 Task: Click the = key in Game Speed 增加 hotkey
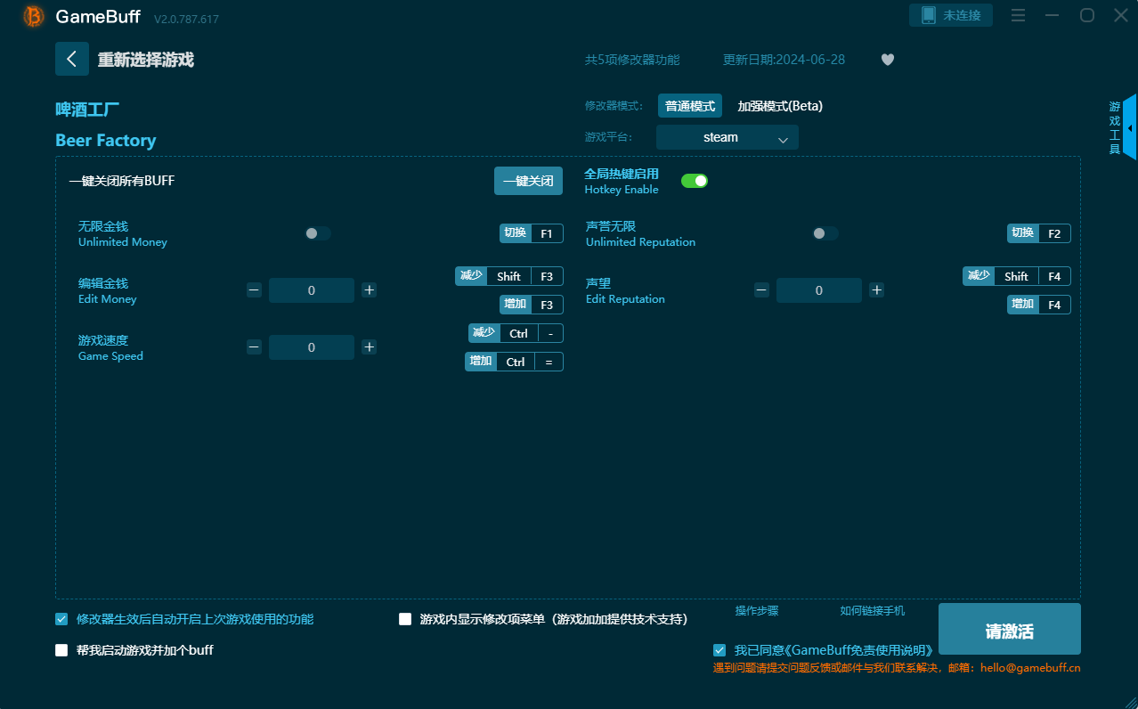[549, 362]
